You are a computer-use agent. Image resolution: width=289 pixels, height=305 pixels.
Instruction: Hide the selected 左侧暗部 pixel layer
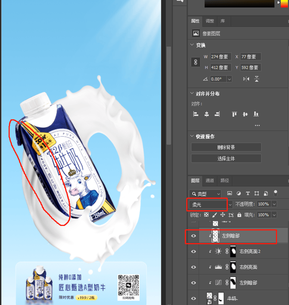click(193, 236)
